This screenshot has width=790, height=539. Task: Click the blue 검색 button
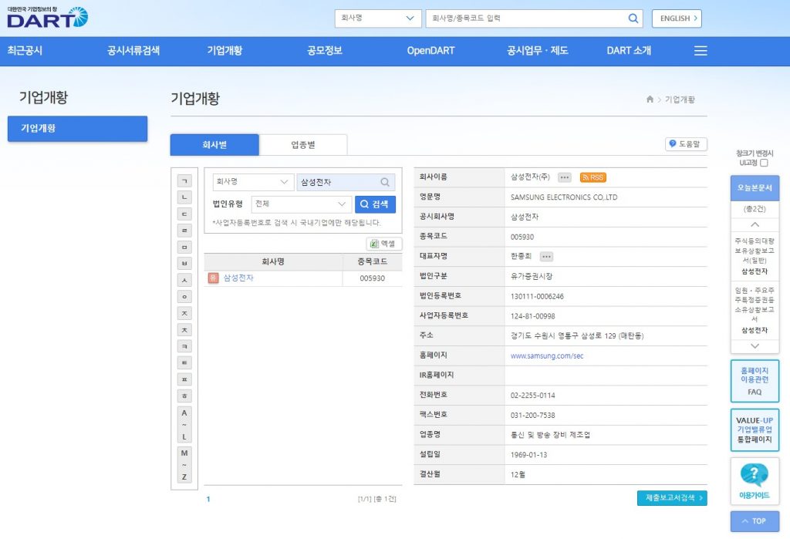coord(375,204)
